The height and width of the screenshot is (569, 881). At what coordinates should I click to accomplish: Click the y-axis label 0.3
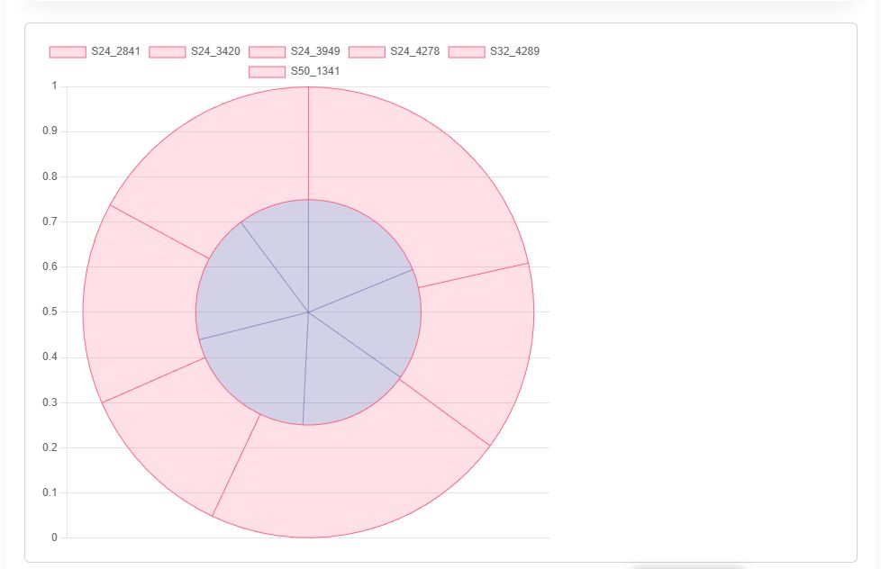click(x=50, y=402)
